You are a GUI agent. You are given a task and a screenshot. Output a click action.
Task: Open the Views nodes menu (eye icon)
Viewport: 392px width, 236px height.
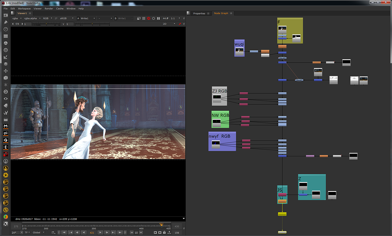(6, 99)
